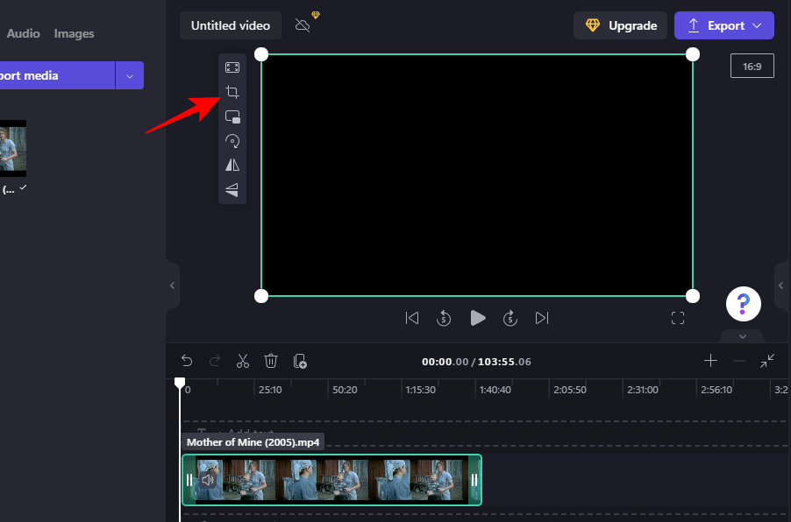This screenshot has width=791, height=522.
Task: Switch to the Audio tab
Action: pos(23,33)
